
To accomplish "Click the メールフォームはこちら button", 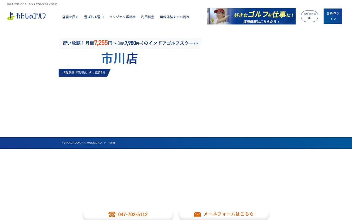I will tap(224, 214).
